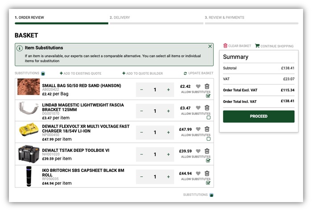Toggle the top Substitutions checkbox for all items

[x=43, y=73]
